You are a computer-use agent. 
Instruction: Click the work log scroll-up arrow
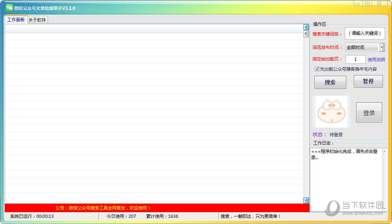click(x=384, y=152)
